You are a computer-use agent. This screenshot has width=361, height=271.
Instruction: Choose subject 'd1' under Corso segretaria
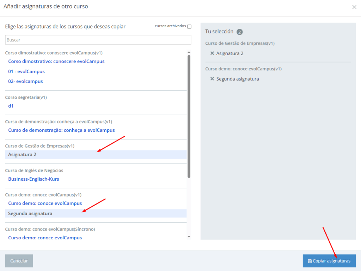11,105
